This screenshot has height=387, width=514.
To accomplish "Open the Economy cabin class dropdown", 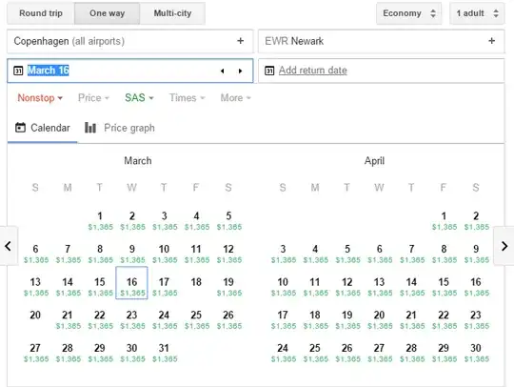I will point(408,13).
